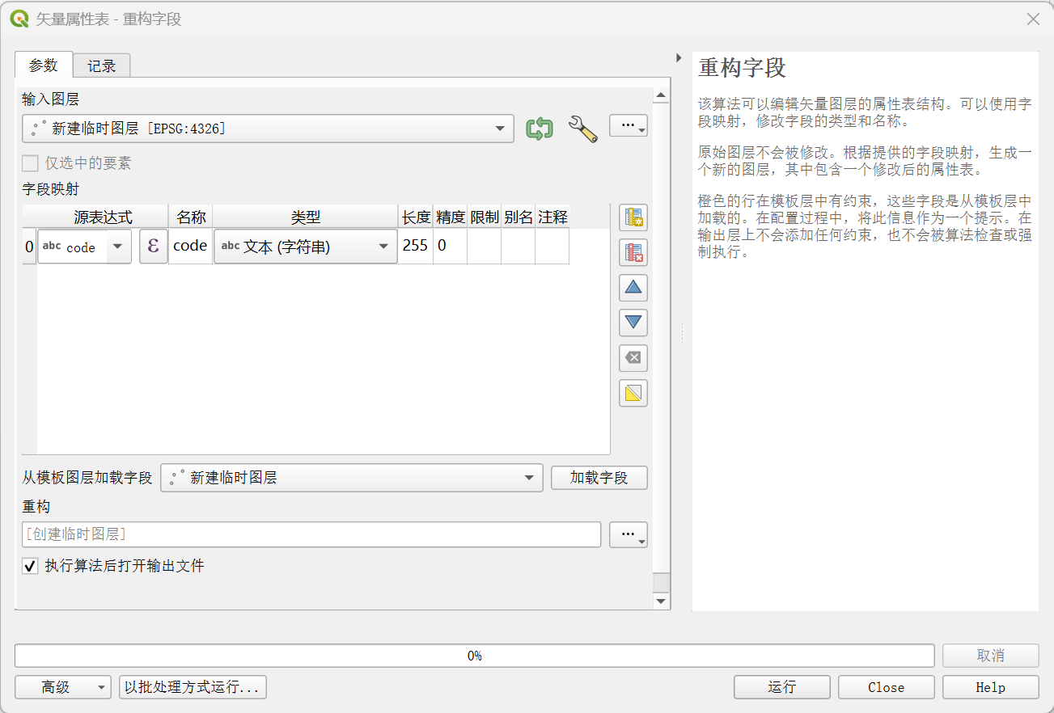The width and height of the screenshot is (1054, 713).
Task: Open template layer 新建临时图层 dropdown
Action: 351,478
